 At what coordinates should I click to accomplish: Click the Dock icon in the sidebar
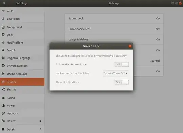(x=3, y=35)
